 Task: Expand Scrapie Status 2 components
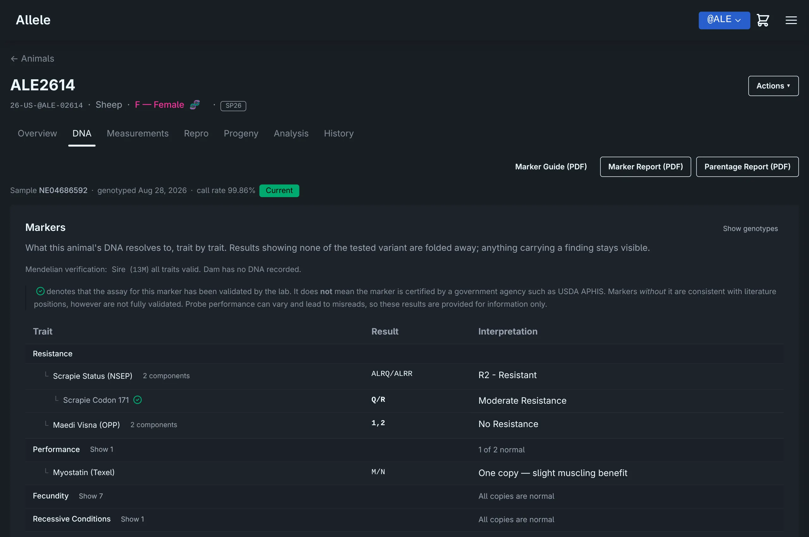tap(166, 376)
